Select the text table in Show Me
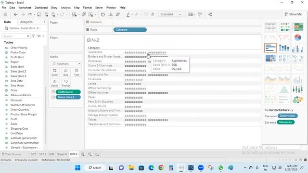Screen dimensions: 308x173 [x=270, y=27]
